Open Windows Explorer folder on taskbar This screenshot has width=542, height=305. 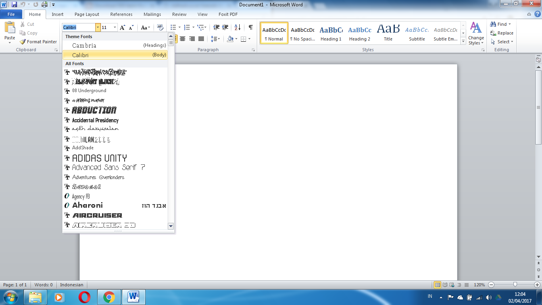pyautogui.click(x=35, y=297)
